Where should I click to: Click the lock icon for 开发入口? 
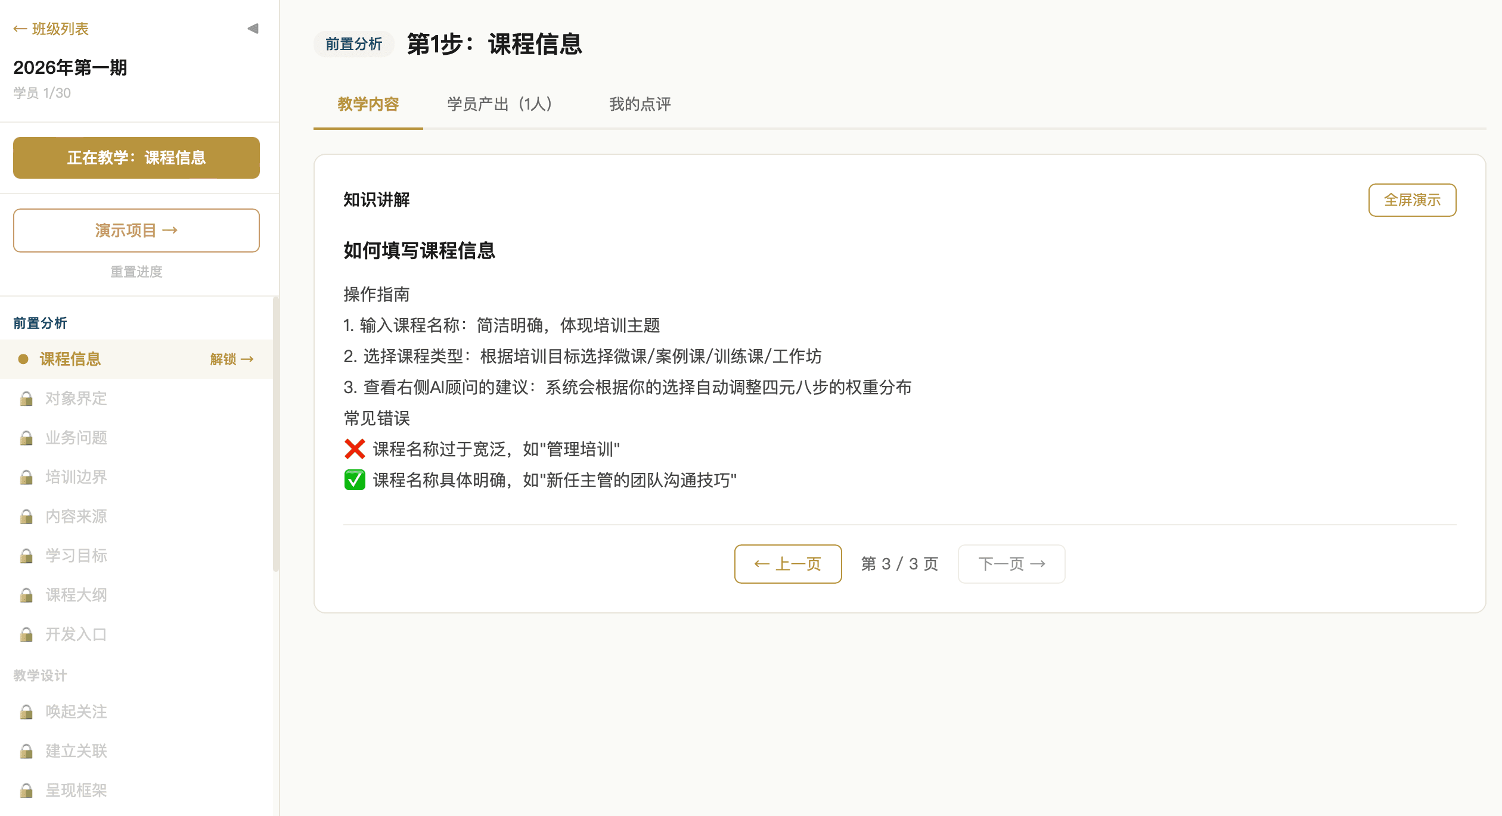(27, 634)
